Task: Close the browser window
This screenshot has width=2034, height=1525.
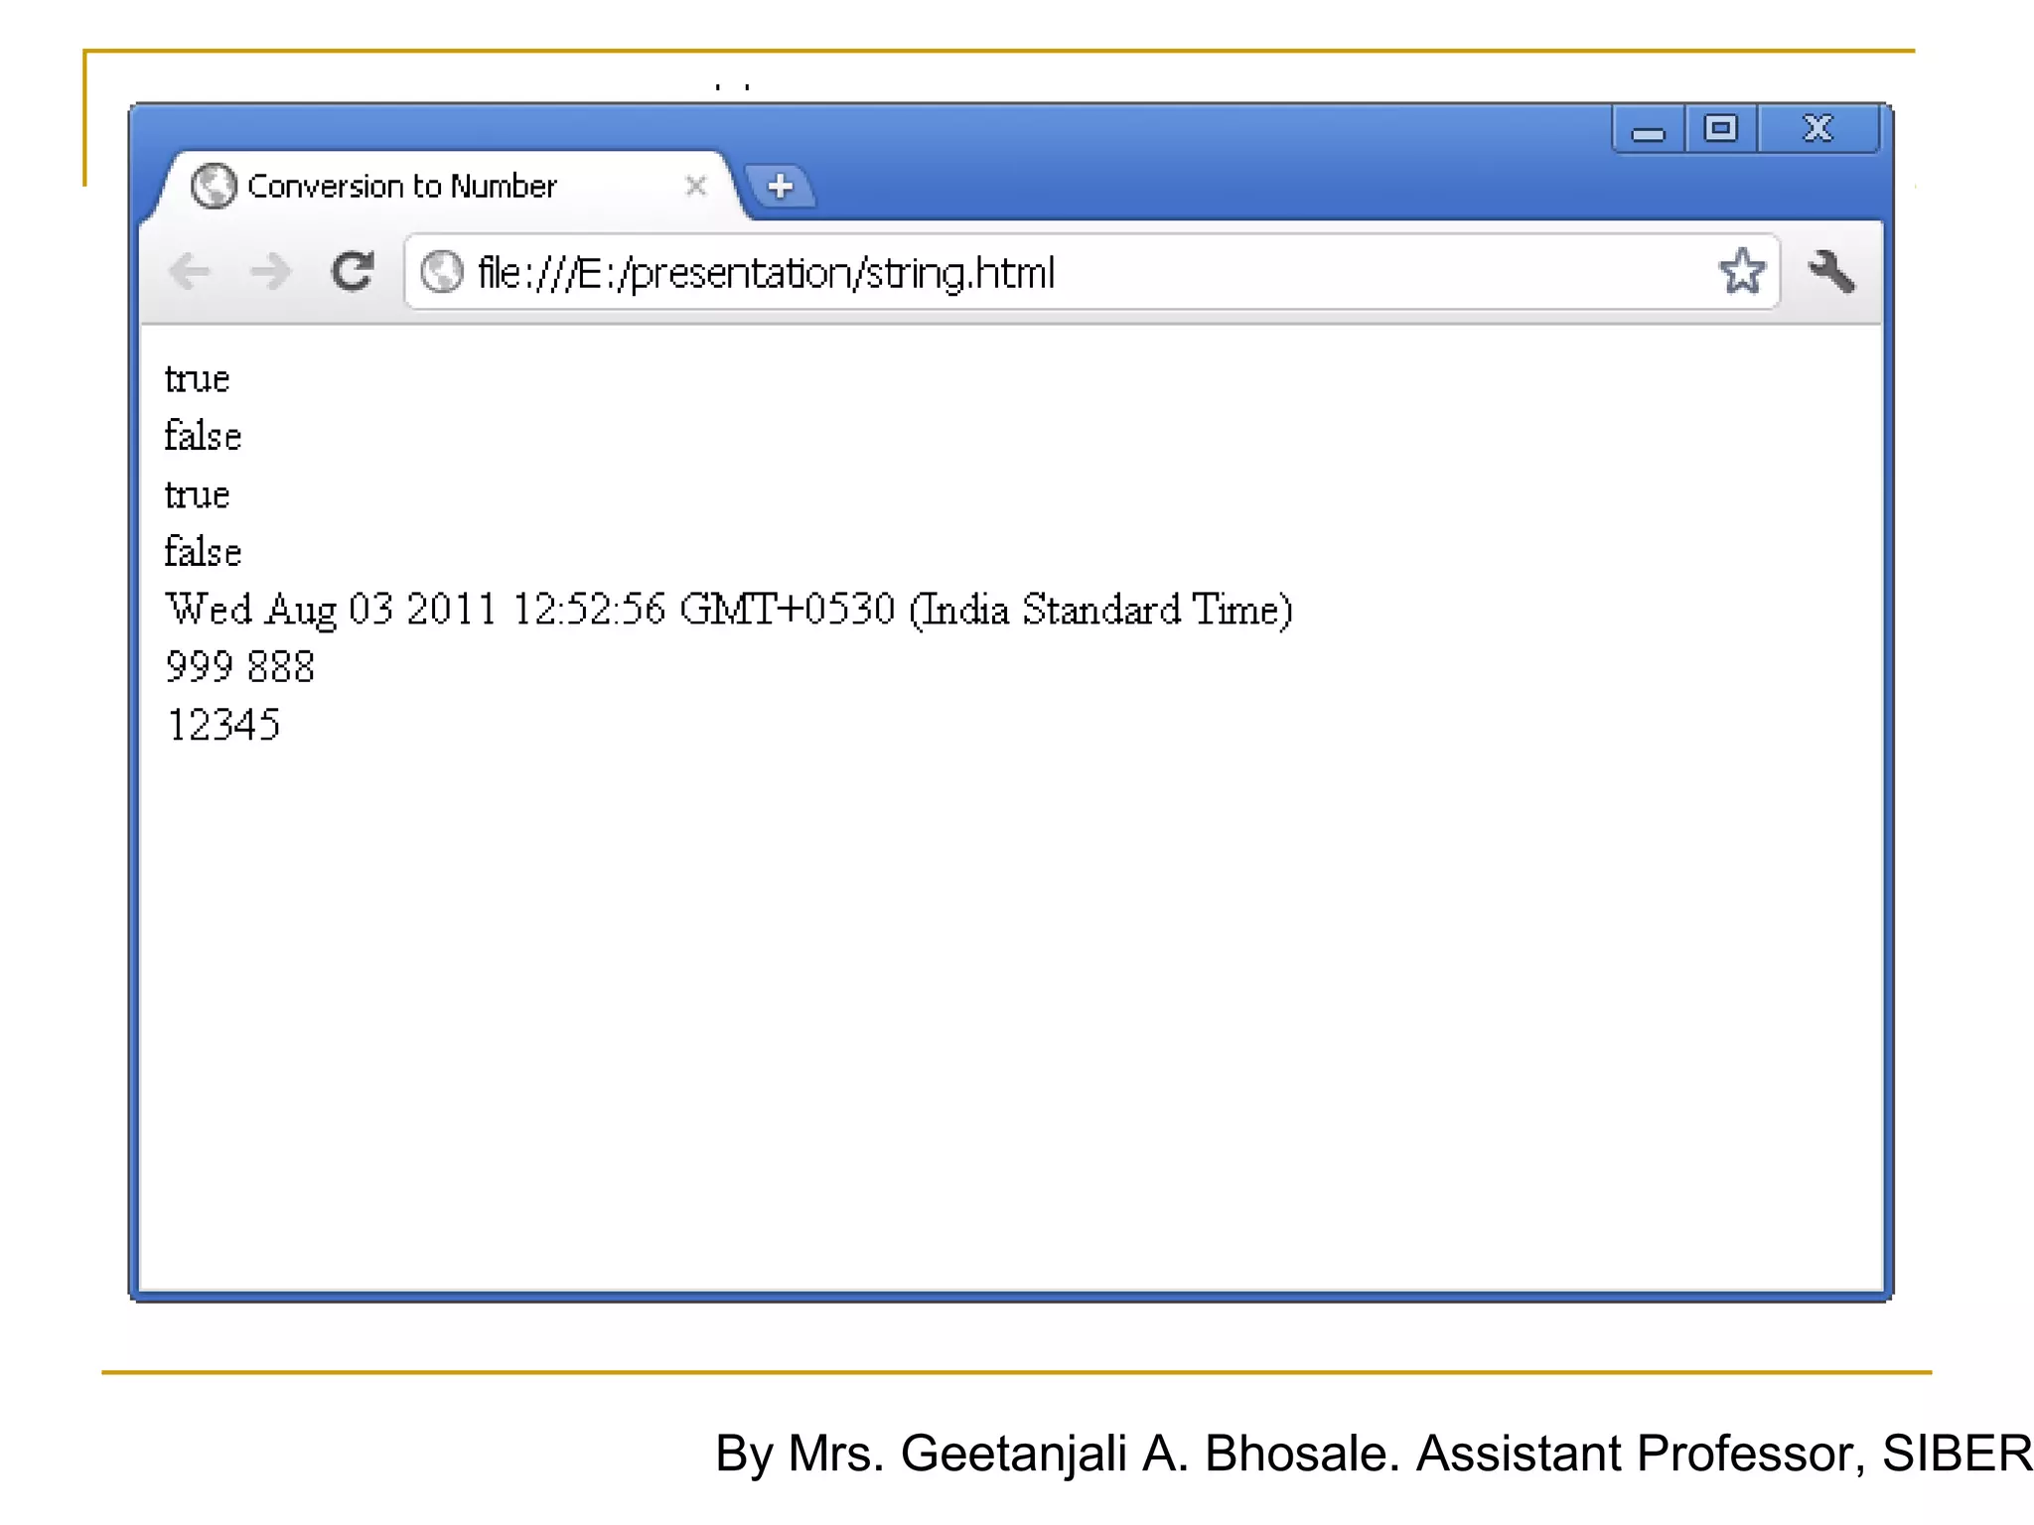Action: (1818, 130)
